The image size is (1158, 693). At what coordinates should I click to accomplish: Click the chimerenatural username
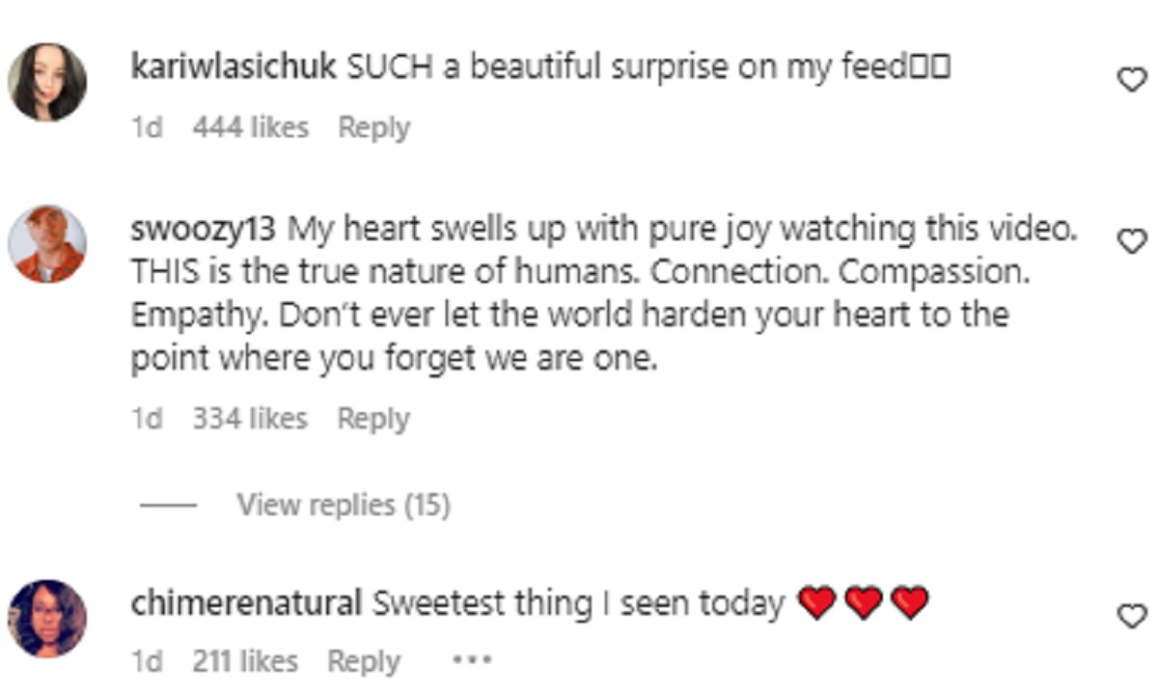pos(246,604)
